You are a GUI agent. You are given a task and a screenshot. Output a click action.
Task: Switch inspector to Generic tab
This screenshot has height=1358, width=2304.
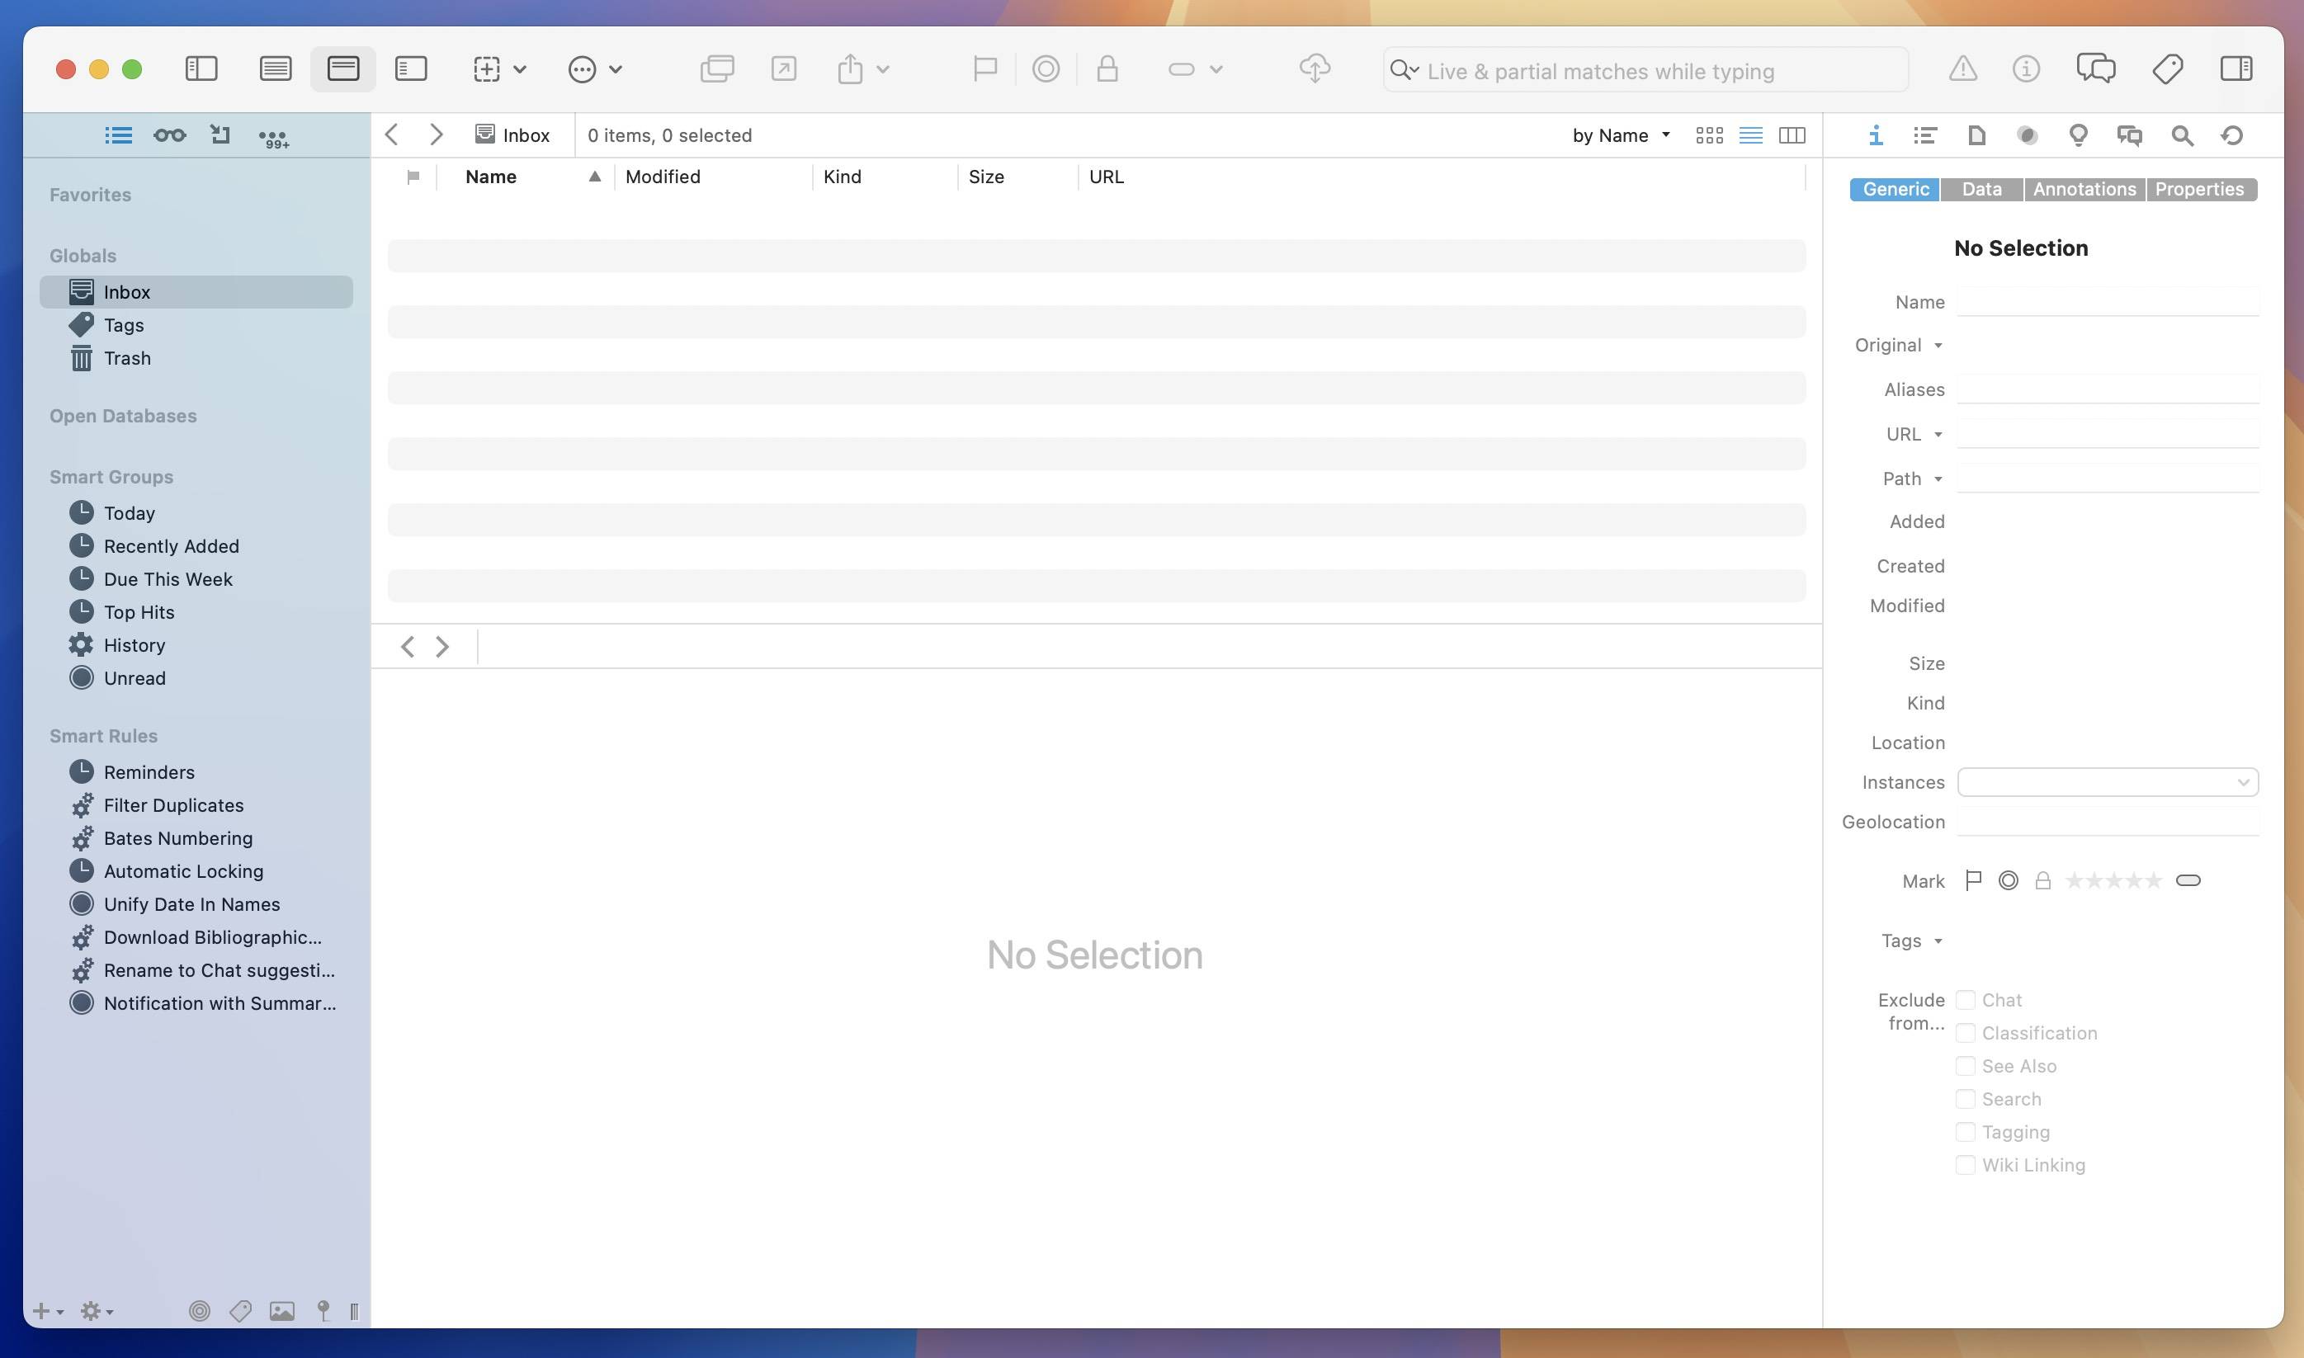[x=1895, y=190]
